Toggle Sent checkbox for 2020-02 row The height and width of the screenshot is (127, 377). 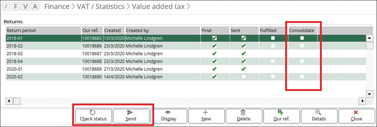244,77
